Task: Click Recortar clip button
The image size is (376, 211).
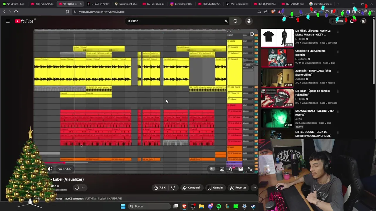Action: click(238, 188)
